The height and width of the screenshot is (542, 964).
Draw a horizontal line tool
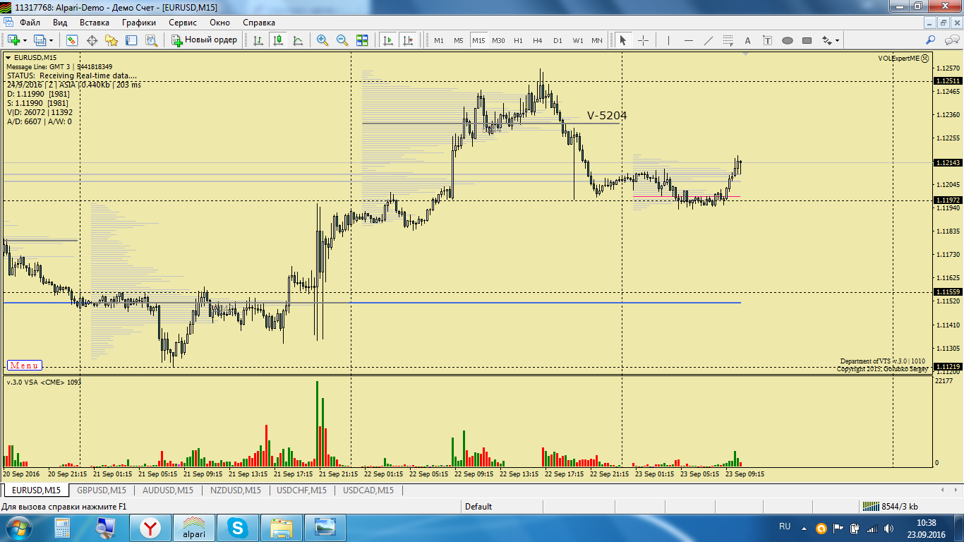click(689, 40)
